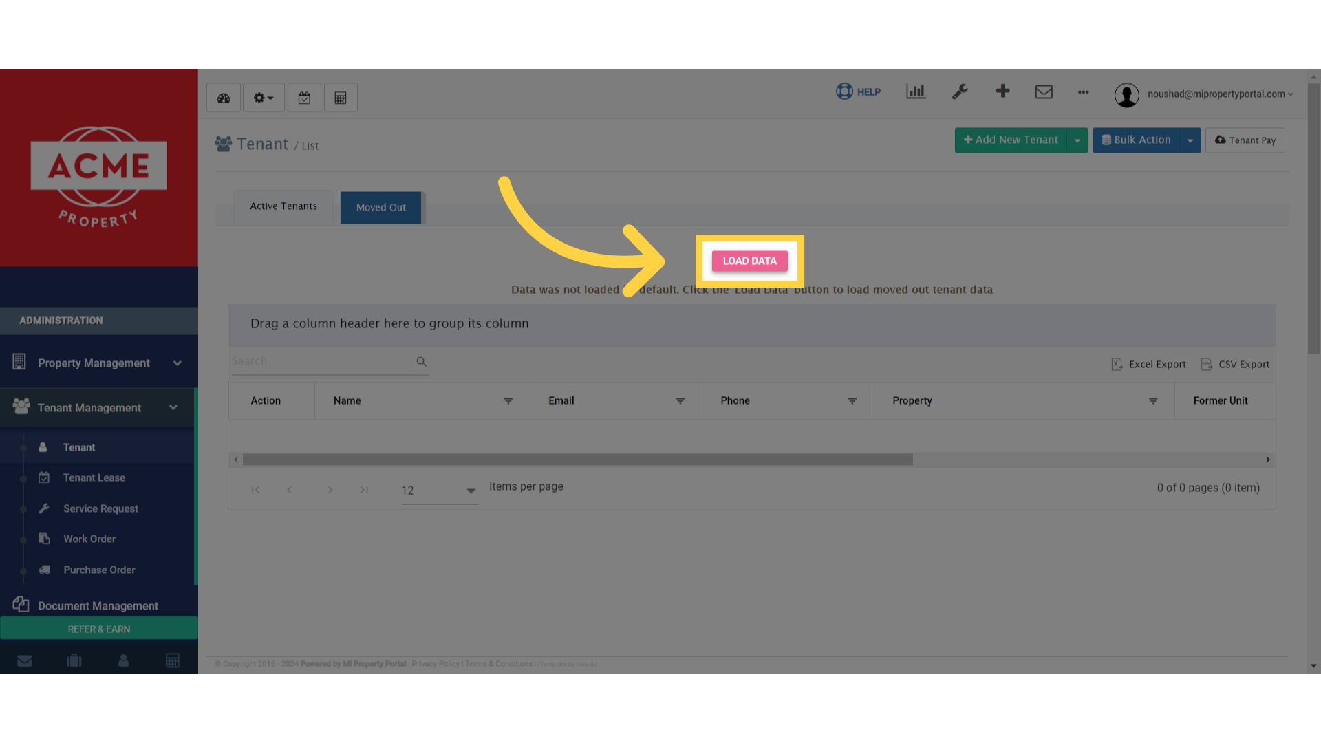The width and height of the screenshot is (1321, 743).
Task: Click the grid scroll left arrow
Action: click(x=236, y=460)
